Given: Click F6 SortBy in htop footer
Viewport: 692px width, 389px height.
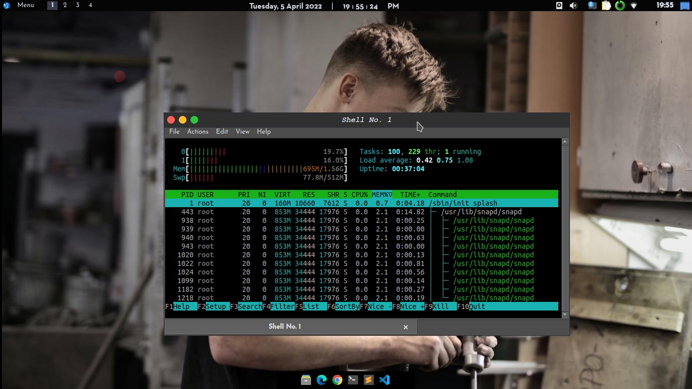Looking at the screenshot, I should (x=343, y=306).
